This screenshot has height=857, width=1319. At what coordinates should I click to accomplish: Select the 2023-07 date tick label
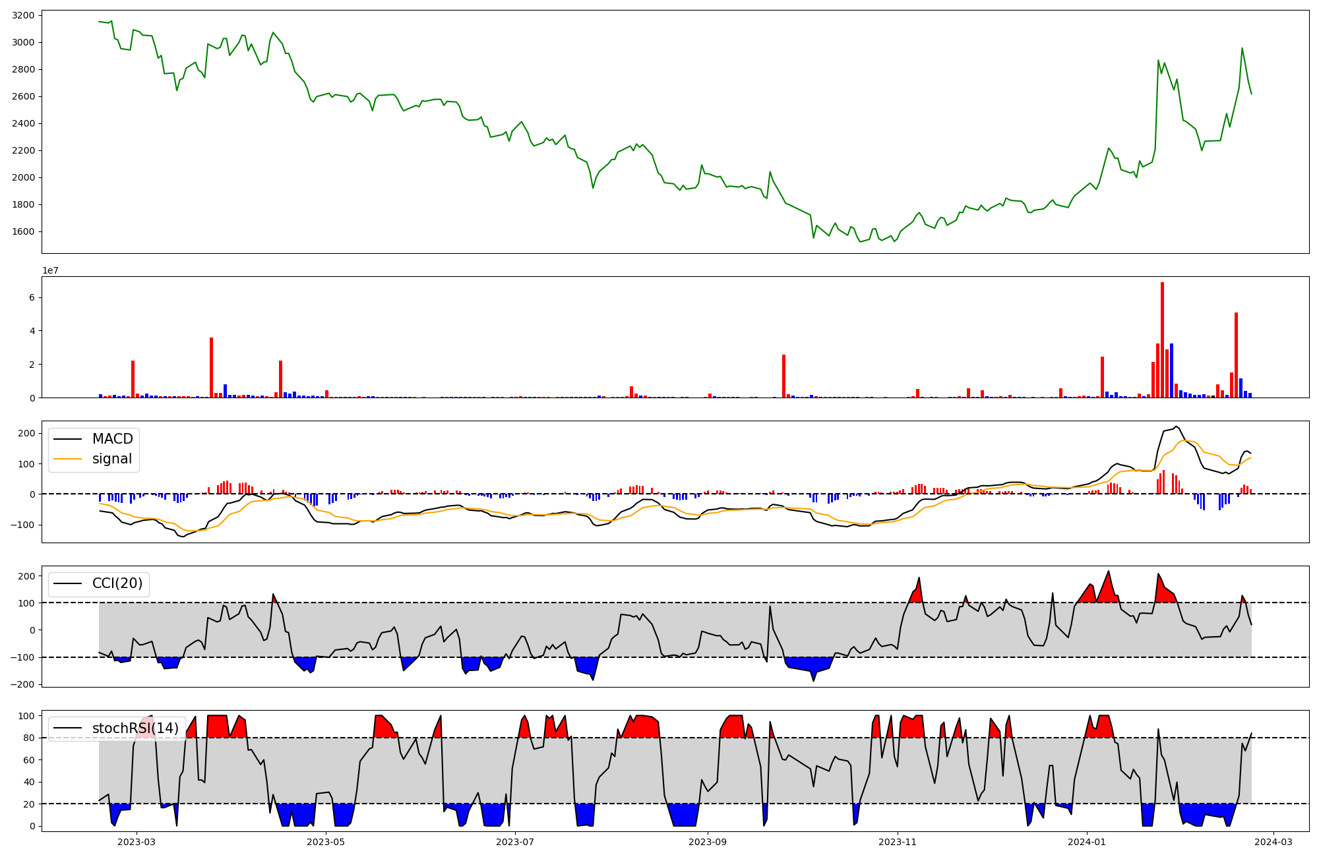(x=515, y=842)
